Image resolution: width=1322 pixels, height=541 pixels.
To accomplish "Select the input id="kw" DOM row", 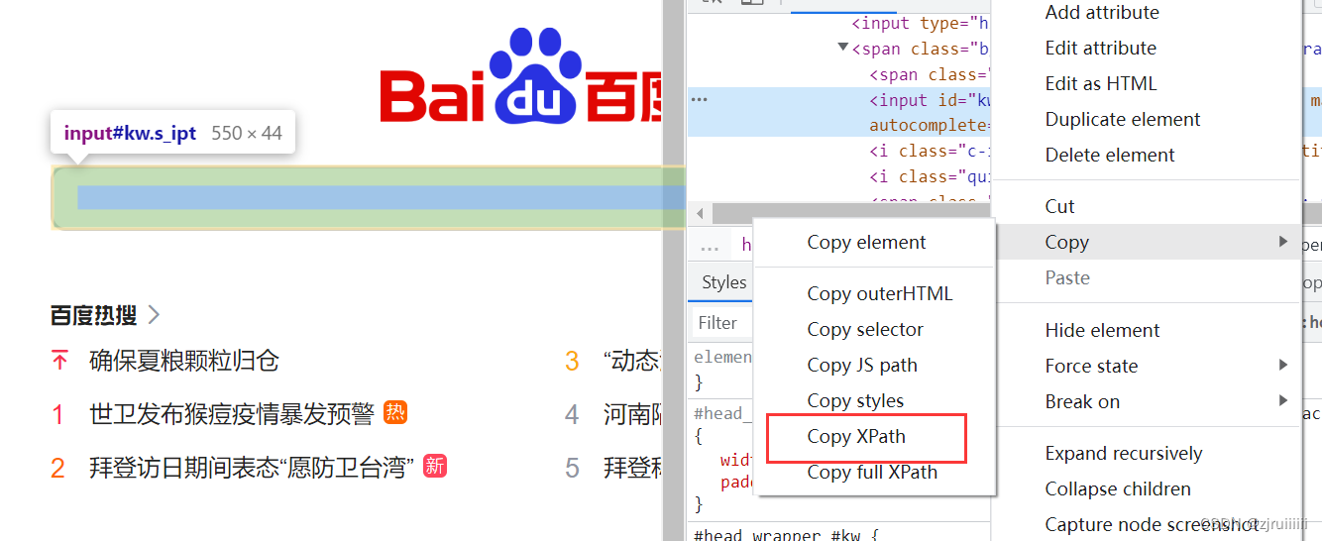I will pyautogui.click(x=839, y=112).
